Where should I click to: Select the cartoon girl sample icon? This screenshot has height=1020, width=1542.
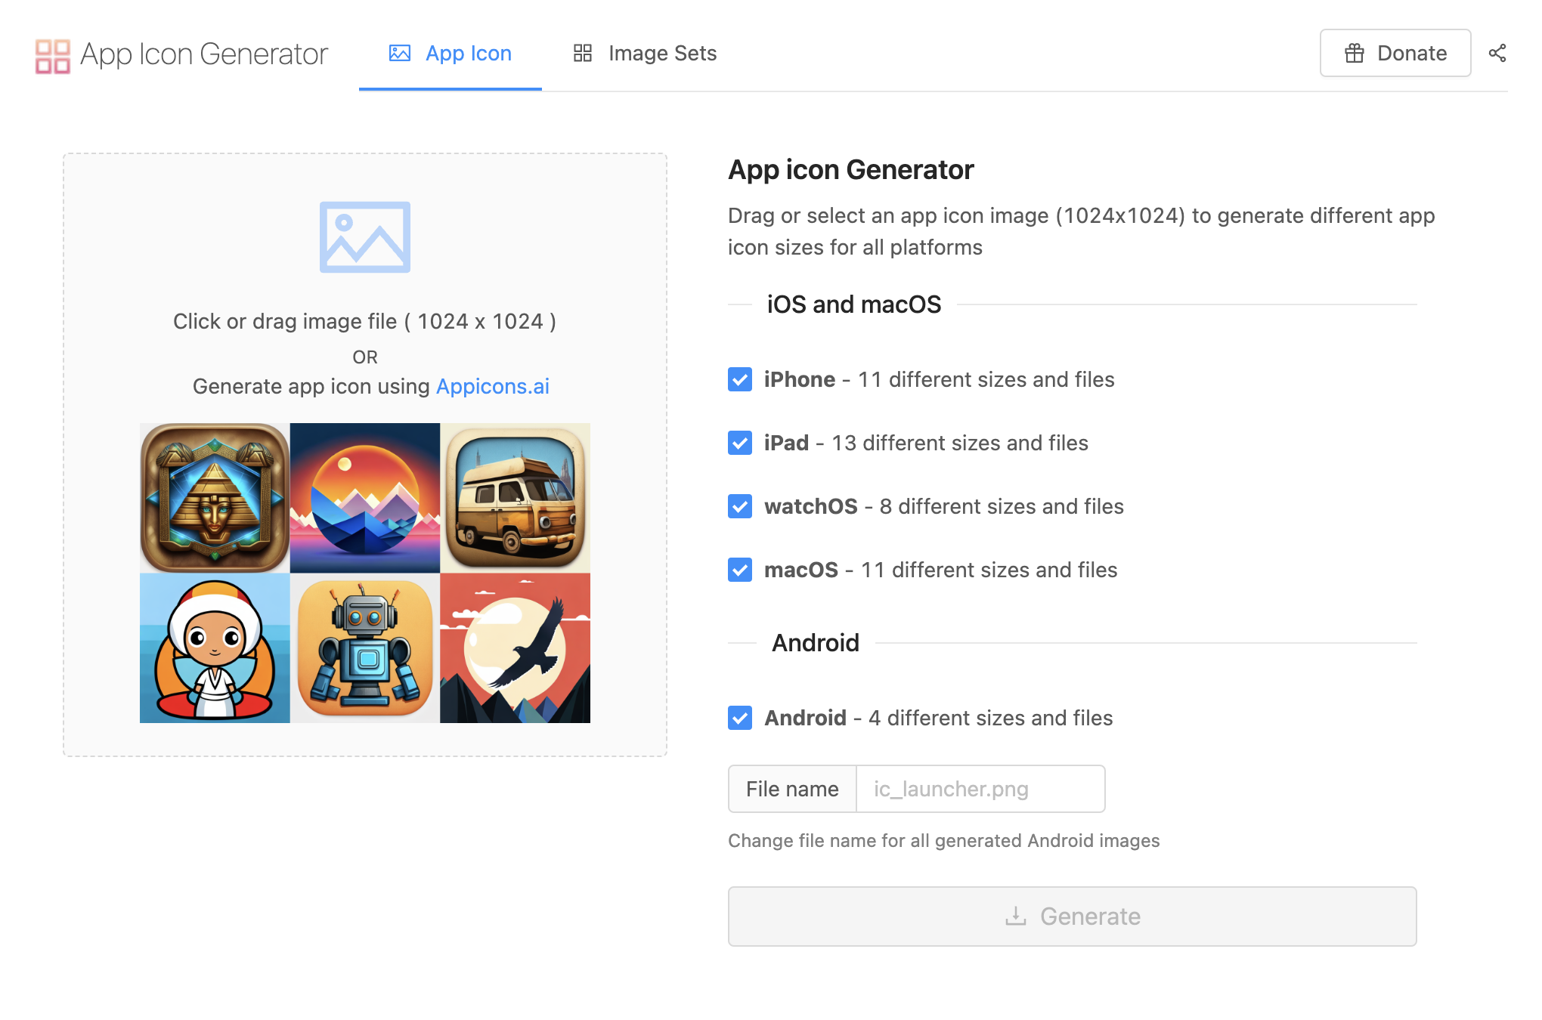pyautogui.click(x=215, y=648)
